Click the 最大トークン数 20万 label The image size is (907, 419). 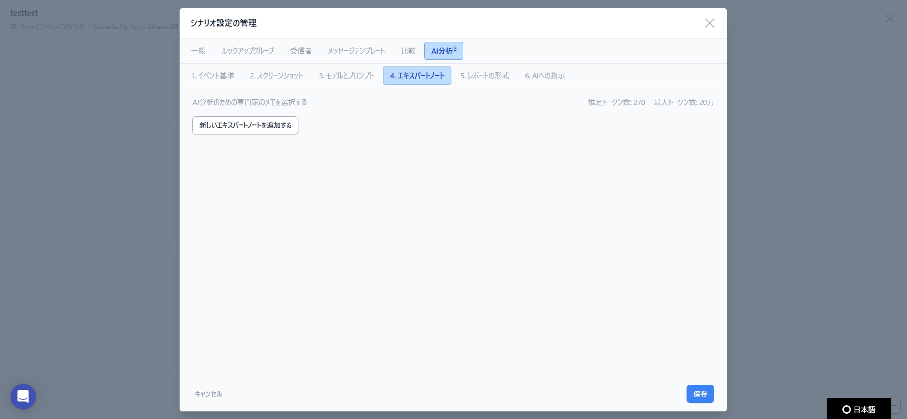click(683, 103)
